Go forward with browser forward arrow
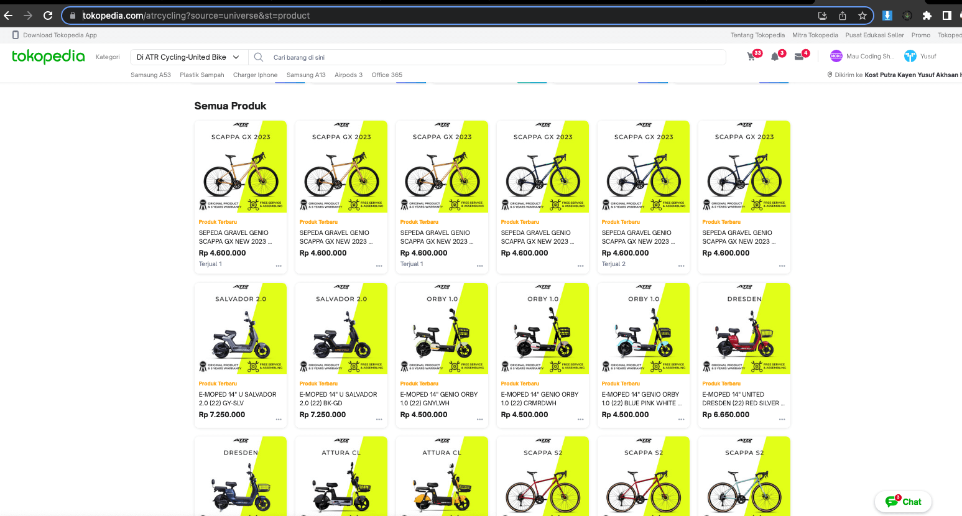This screenshot has width=962, height=516. (28, 16)
